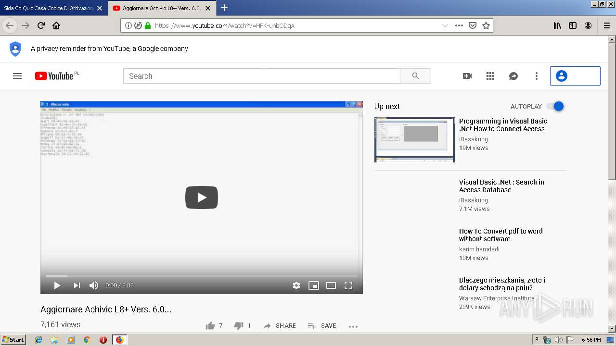
Task: Close the Aggiornare Achivio tab
Action: (207, 8)
